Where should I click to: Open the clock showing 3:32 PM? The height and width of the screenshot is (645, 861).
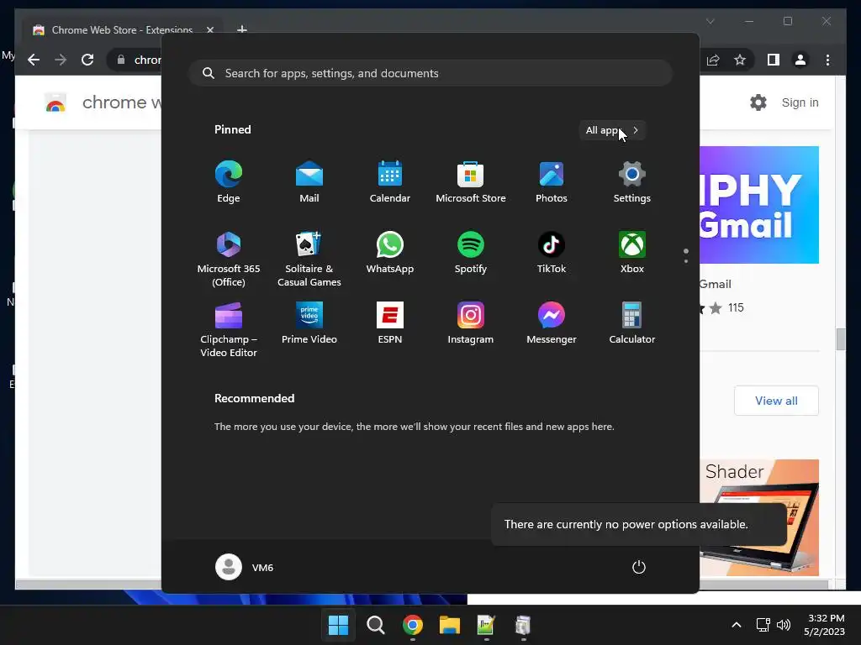(825, 625)
